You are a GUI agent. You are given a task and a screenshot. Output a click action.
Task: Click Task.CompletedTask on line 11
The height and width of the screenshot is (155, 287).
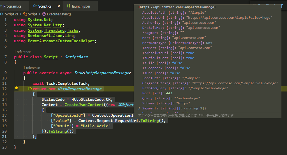(x=67, y=84)
